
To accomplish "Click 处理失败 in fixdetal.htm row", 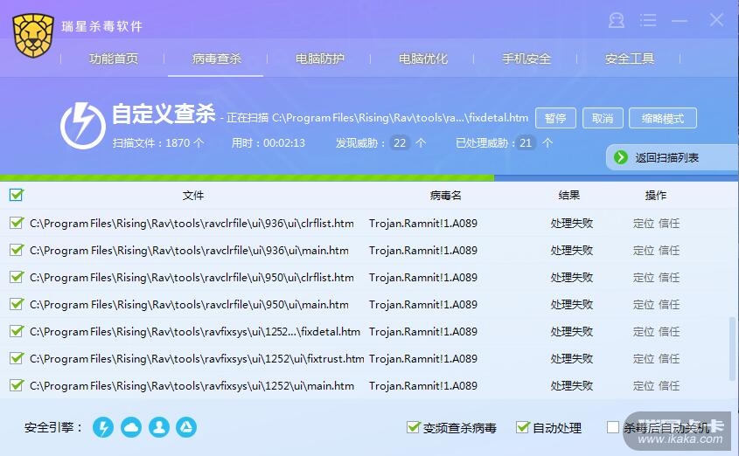I will [572, 332].
